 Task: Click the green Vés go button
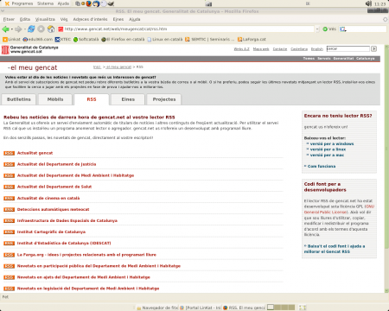coord(329,29)
